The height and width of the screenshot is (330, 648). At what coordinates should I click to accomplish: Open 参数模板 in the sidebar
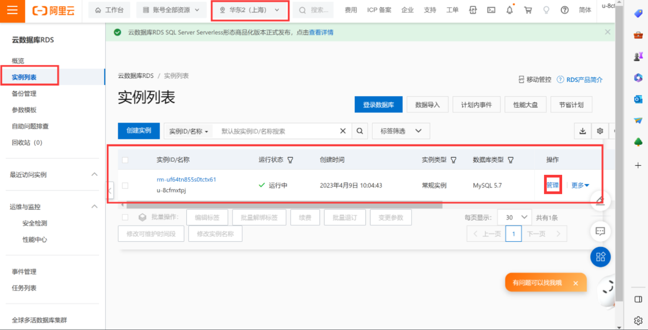click(x=24, y=110)
